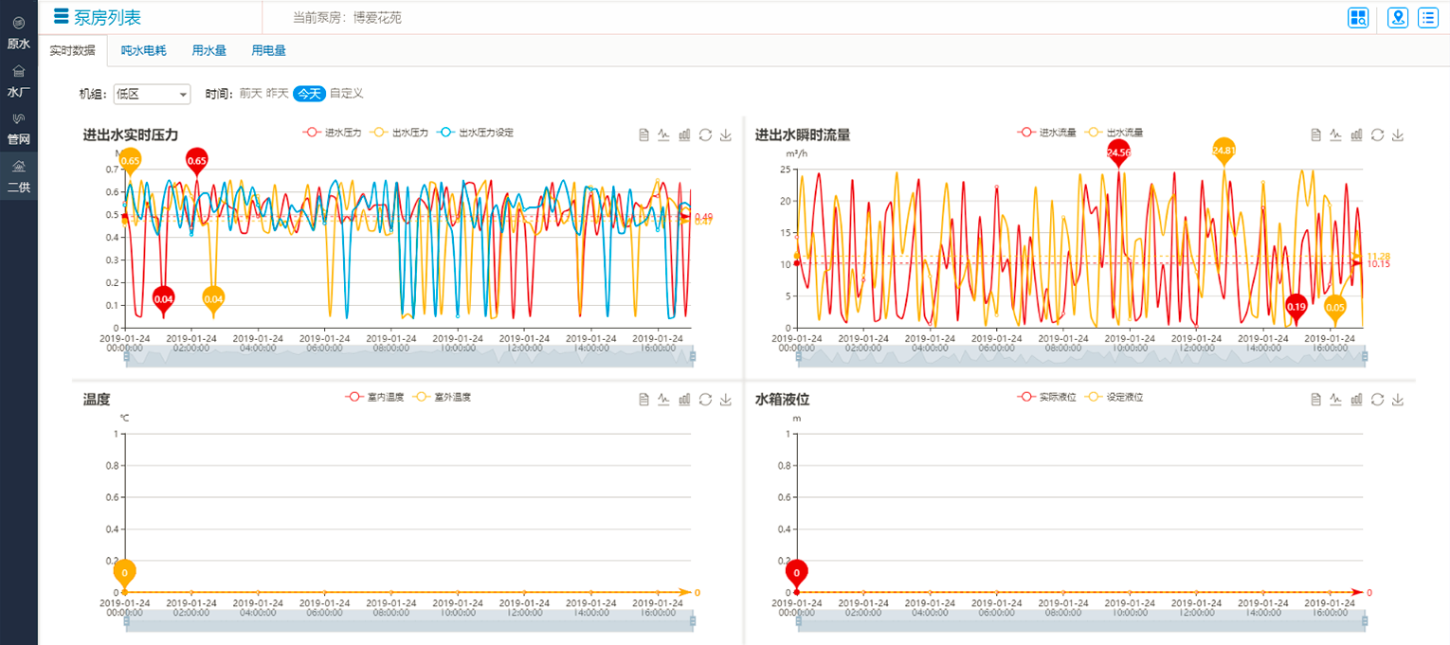
Task: Select 自定义 to pick a custom time range
Action: (x=346, y=94)
